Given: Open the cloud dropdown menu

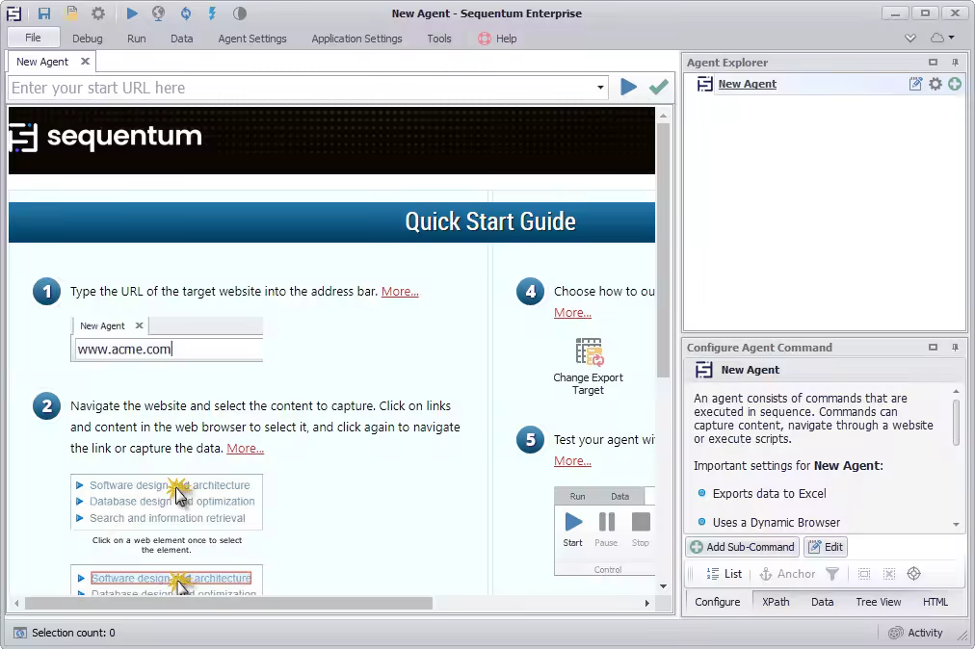Looking at the screenshot, I should (941, 38).
